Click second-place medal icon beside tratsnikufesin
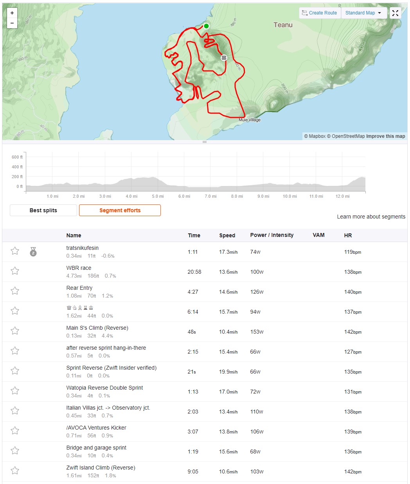 (33, 251)
